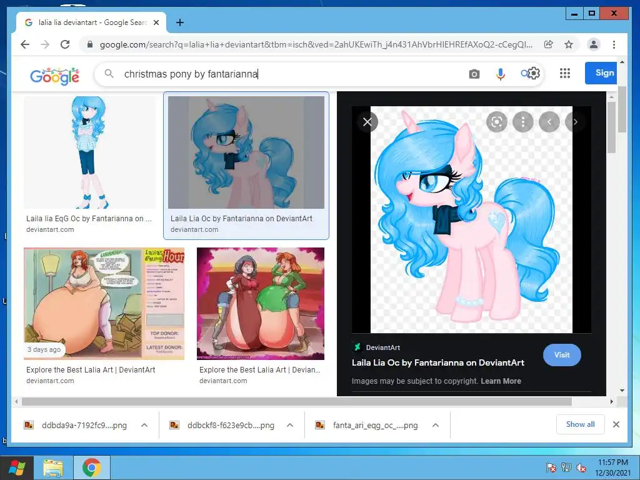Open preview panel more options menu
The height and width of the screenshot is (480, 640).
point(523,122)
